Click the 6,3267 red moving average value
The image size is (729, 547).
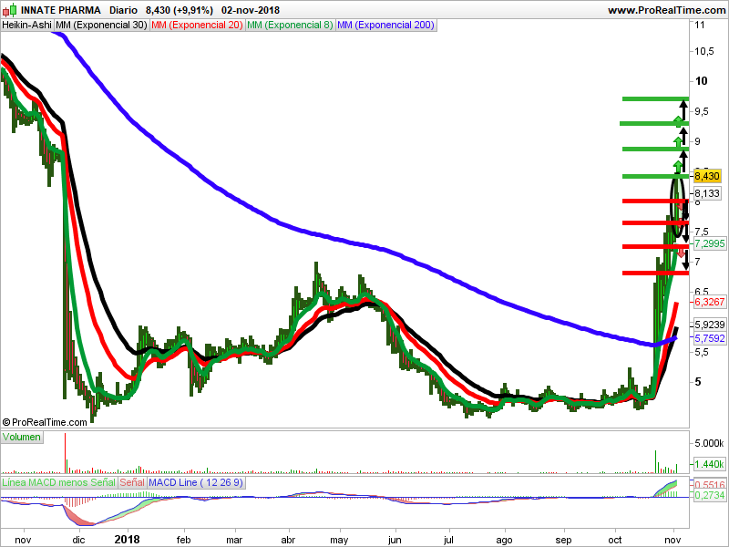click(710, 302)
